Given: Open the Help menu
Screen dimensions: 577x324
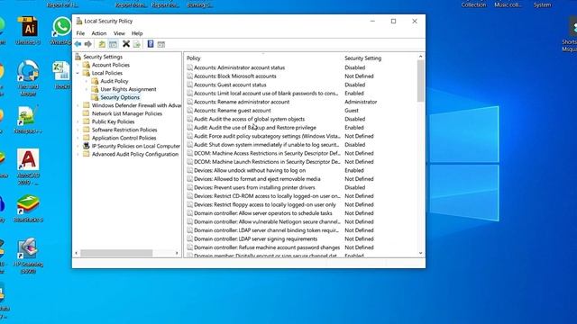Looking at the screenshot, I should coord(137,33).
